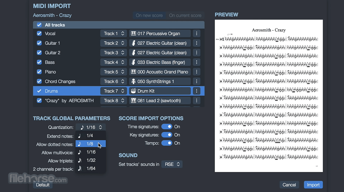Click the Cancel button

289,185
